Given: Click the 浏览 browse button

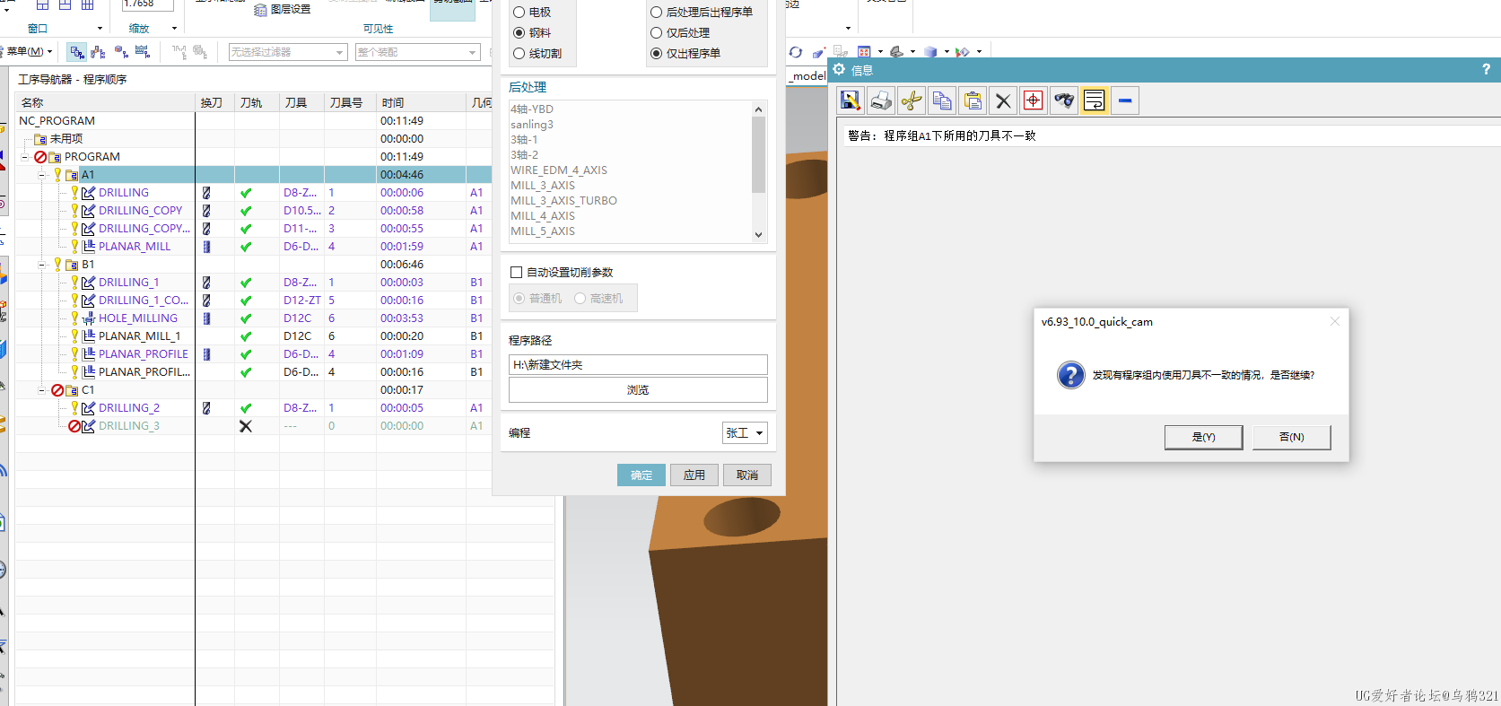Looking at the screenshot, I should (638, 390).
